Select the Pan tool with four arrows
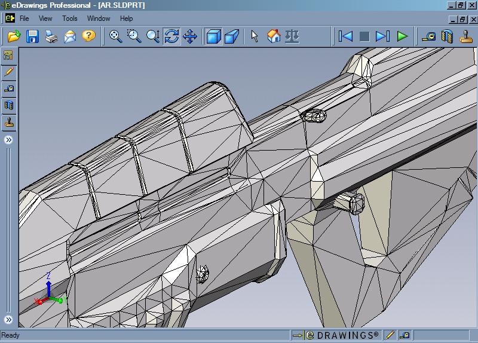 click(x=190, y=36)
